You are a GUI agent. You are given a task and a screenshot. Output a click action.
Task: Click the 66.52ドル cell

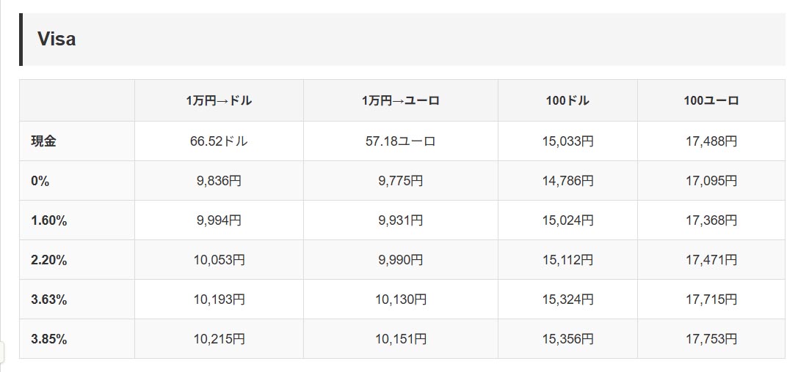pos(219,141)
